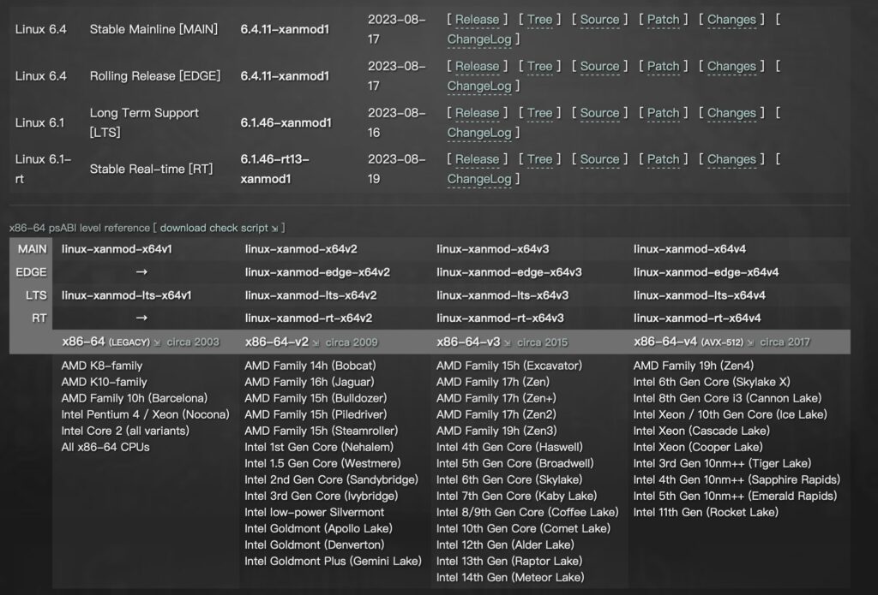Click the arrow icon beside x86-64-v3

tap(507, 342)
